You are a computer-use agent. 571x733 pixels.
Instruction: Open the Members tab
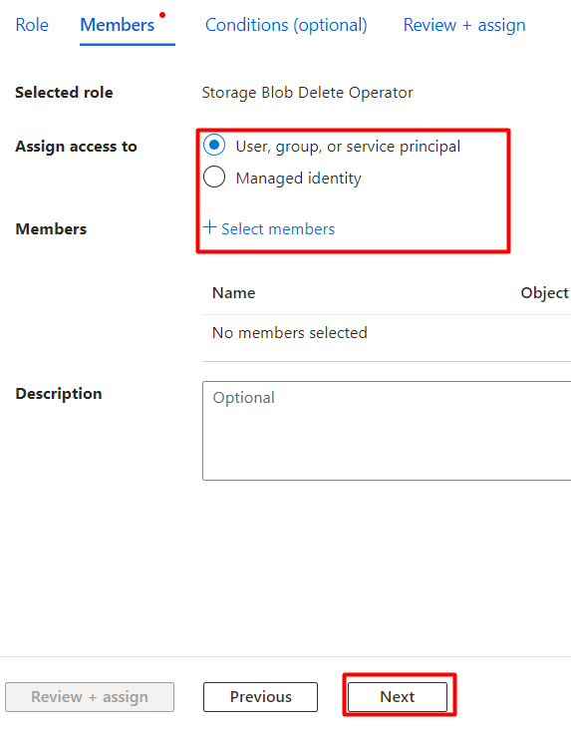coord(118,25)
